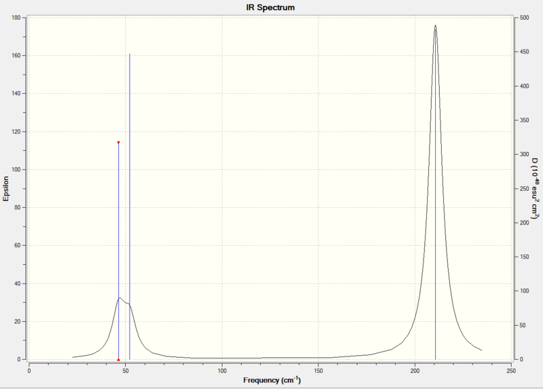This screenshot has height=389, width=543.
Task: Click the right-axis '150' tick on the D axis
Action: coord(524,257)
